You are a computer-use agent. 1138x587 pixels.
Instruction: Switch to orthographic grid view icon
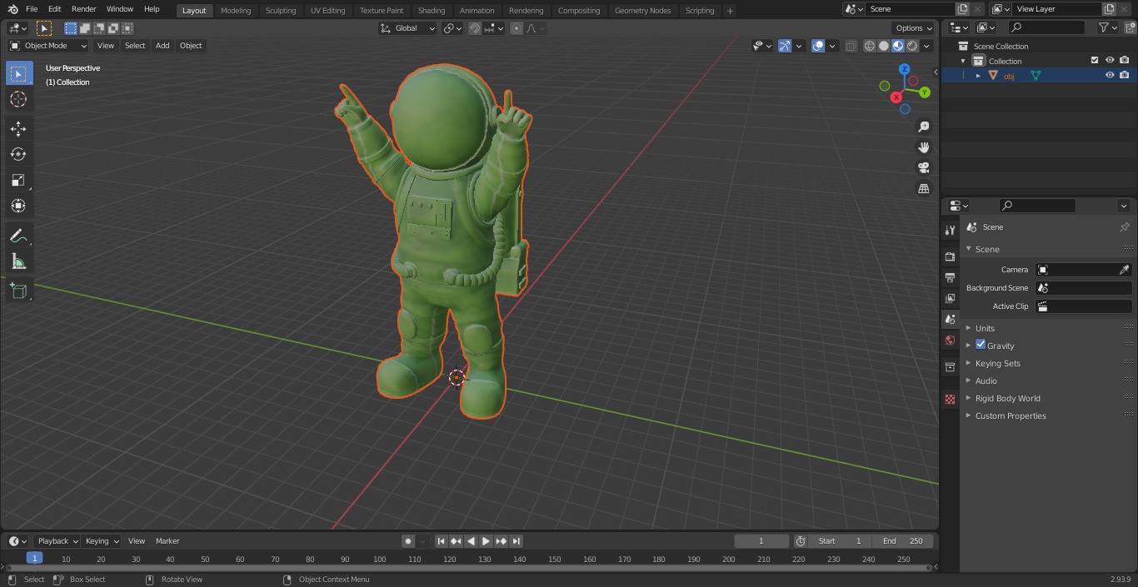point(924,188)
